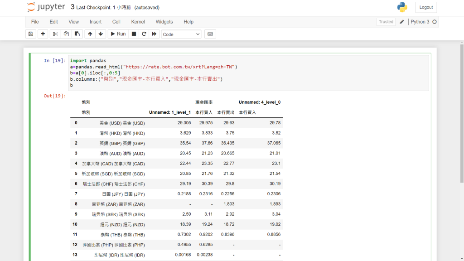
Task: Run the selected cell
Action: (x=118, y=34)
